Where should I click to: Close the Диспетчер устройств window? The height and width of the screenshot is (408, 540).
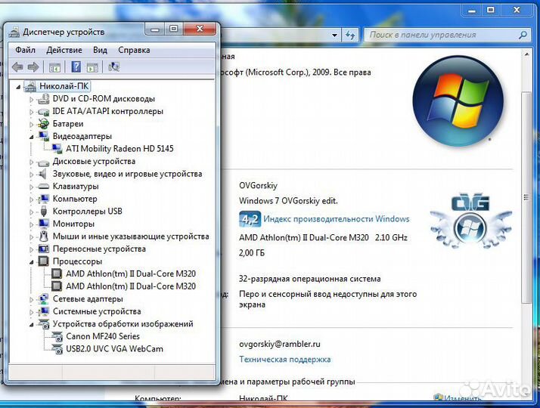tap(200, 29)
